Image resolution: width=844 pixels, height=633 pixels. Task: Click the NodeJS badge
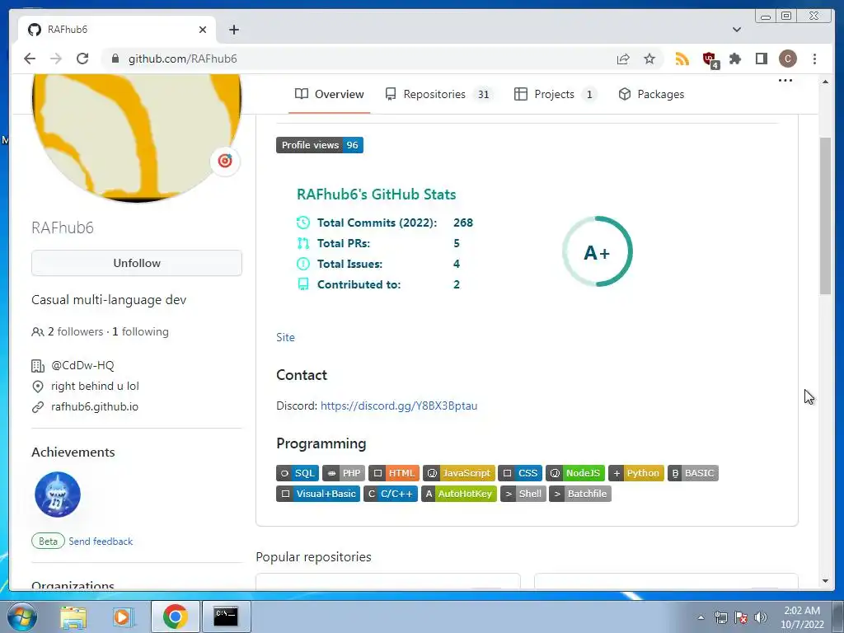point(575,473)
